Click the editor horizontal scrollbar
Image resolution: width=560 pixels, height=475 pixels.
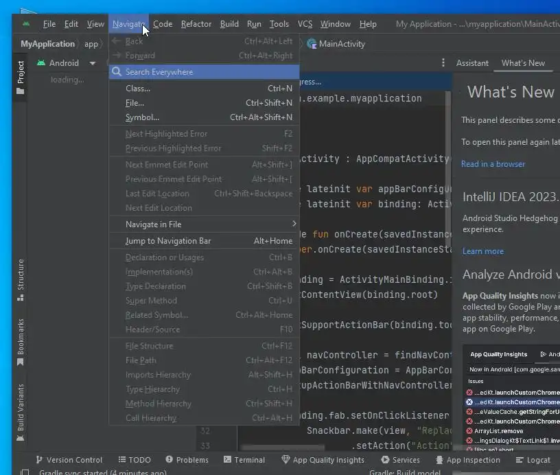[283, 447]
